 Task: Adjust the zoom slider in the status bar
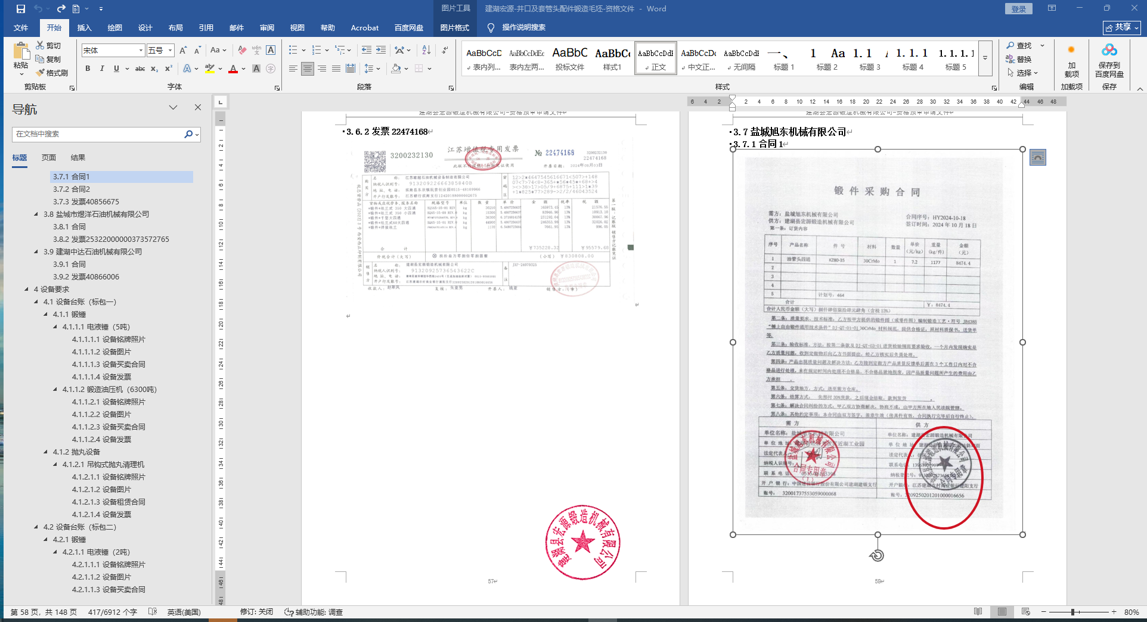coord(1072,612)
